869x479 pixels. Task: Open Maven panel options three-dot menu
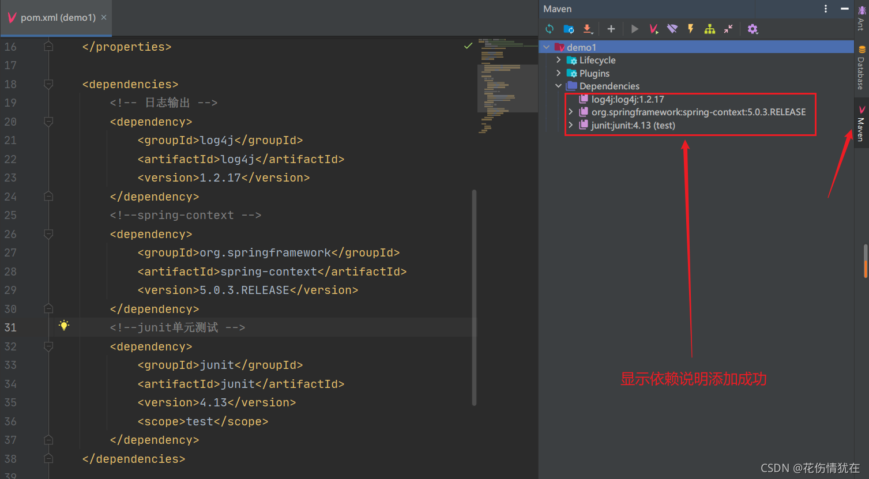tap(826, 9)
